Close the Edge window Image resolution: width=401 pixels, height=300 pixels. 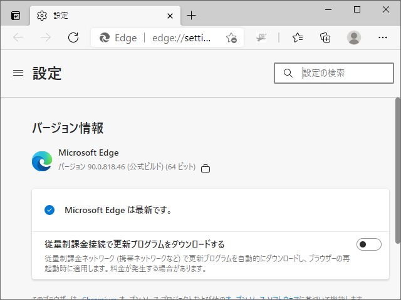(386, 10)
